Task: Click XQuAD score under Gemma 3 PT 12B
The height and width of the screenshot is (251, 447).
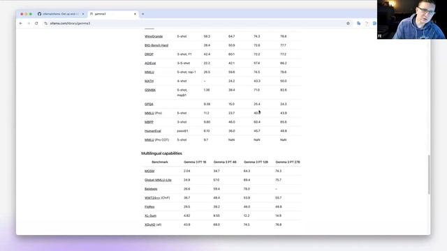Action: point(247,225)
